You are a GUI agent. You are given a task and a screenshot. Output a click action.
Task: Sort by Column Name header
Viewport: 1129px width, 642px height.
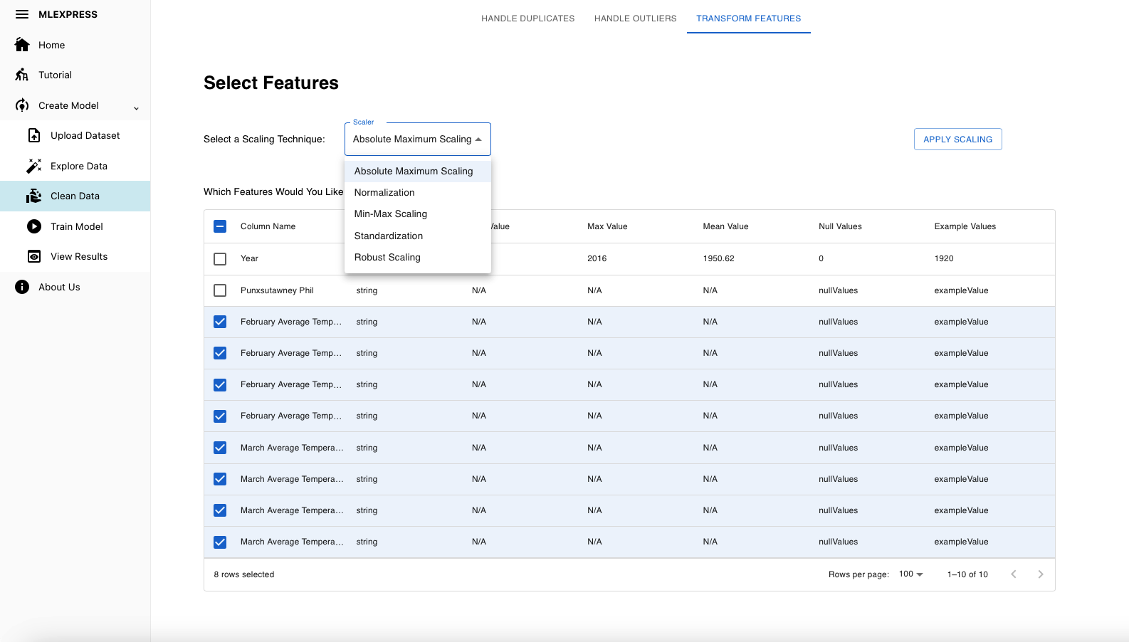click(268, 226)
